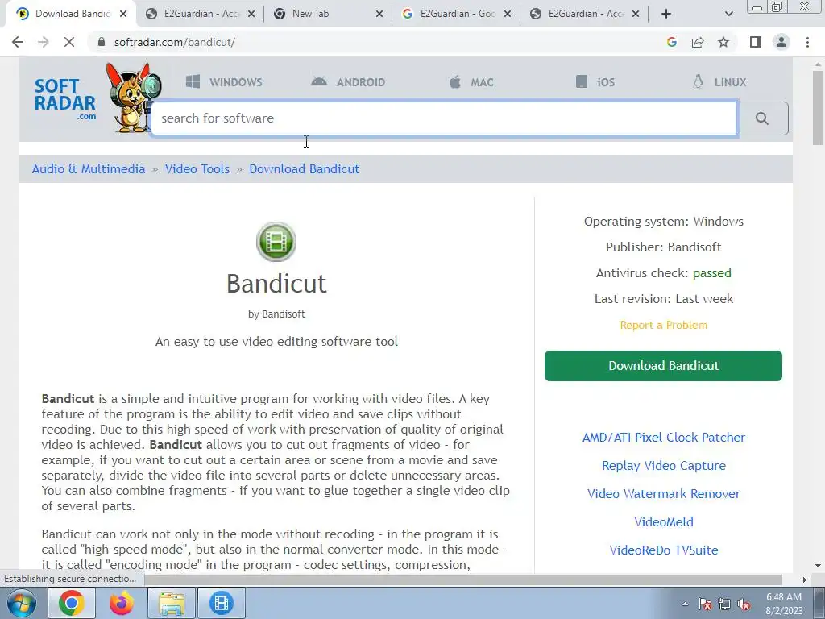The width and height of the screenshot is (825, 619).
Task: Click the SoftRadar logo
Action: 64,98
